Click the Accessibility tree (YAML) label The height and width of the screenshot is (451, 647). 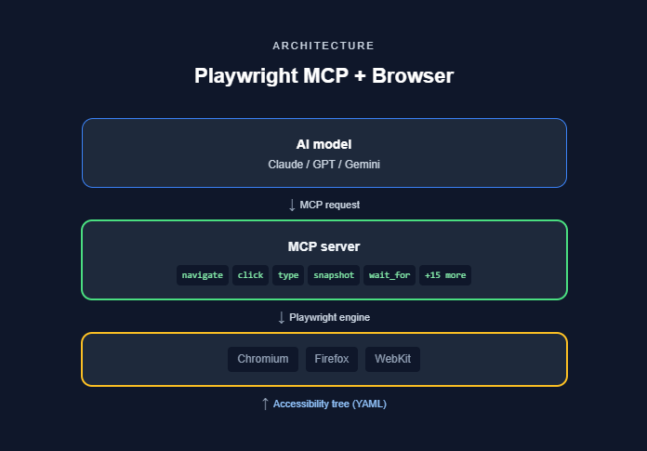pos(329,404)
